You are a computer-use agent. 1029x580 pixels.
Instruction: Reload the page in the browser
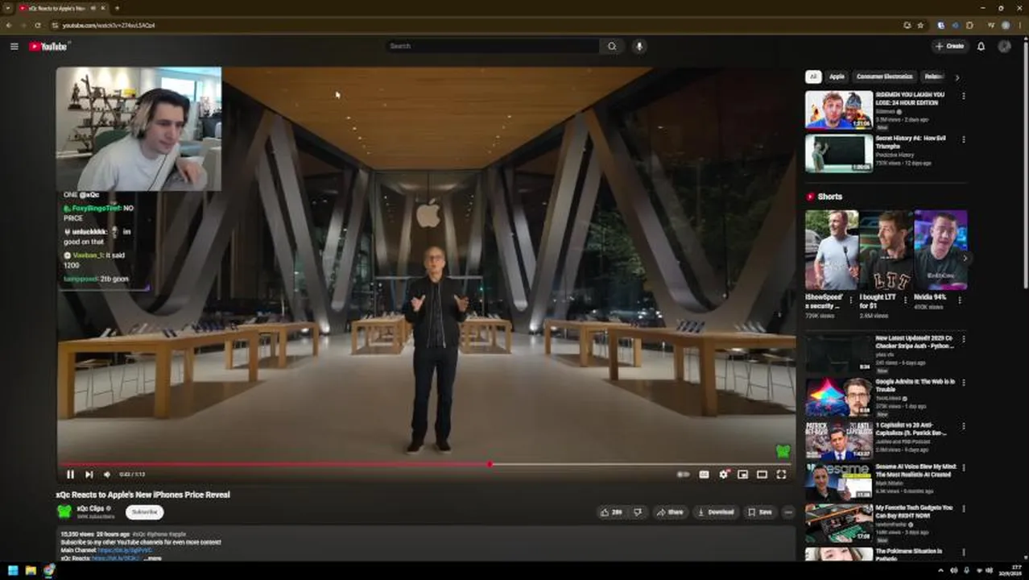tap(37, 25)
